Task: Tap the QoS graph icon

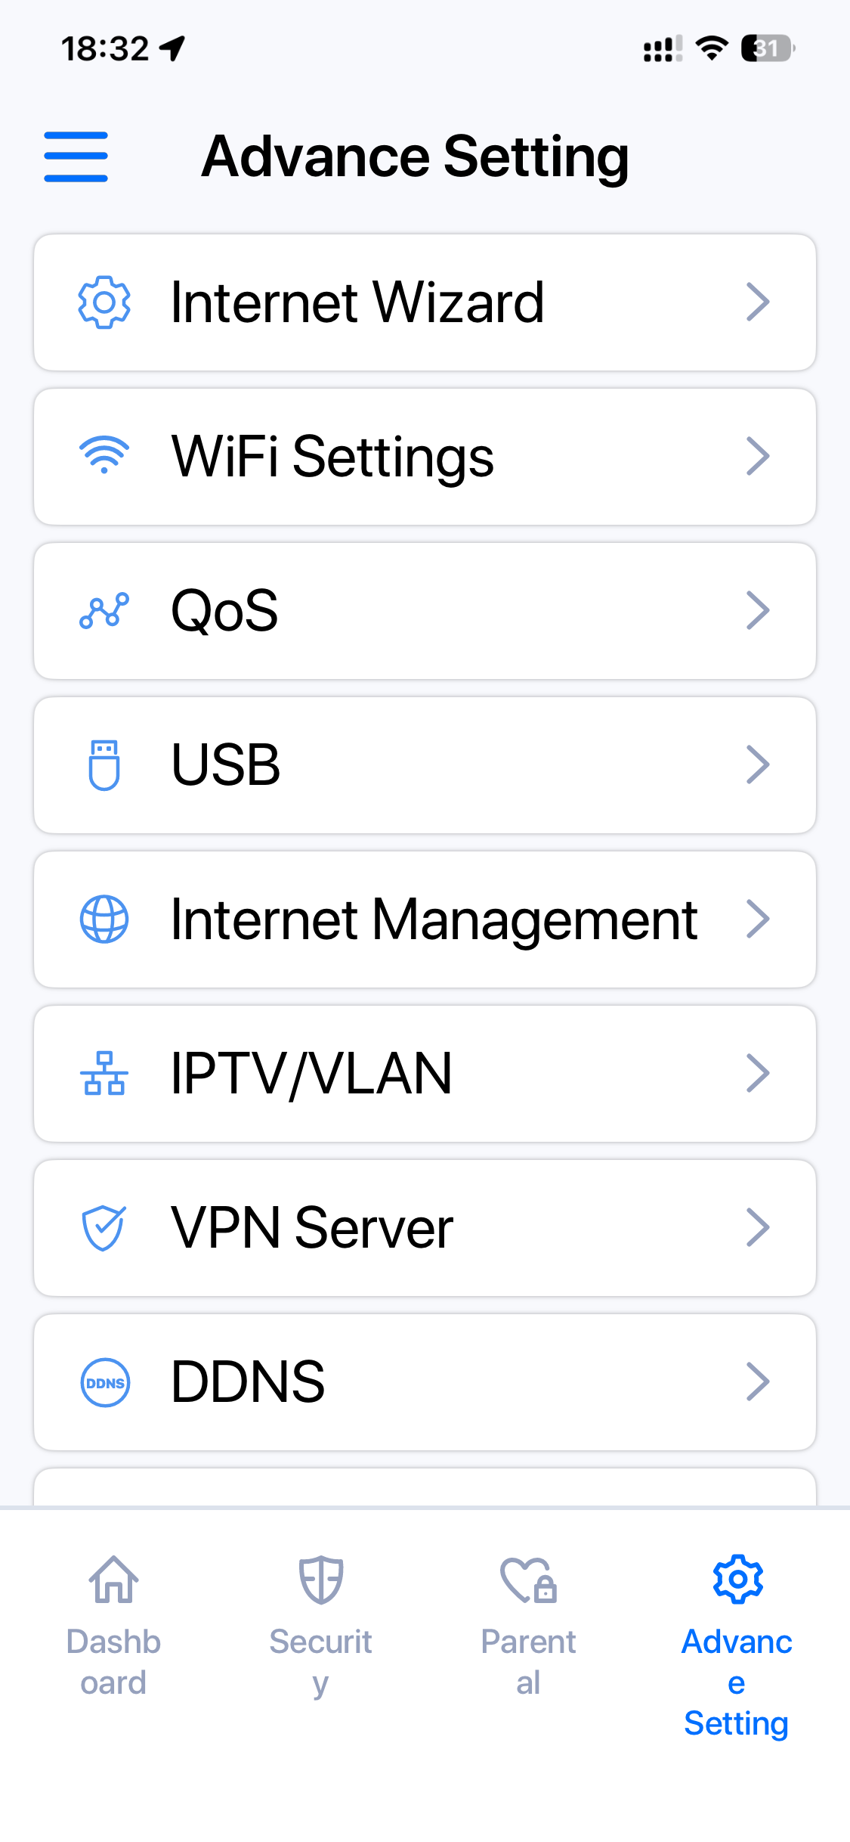Action: pos(104,611)
